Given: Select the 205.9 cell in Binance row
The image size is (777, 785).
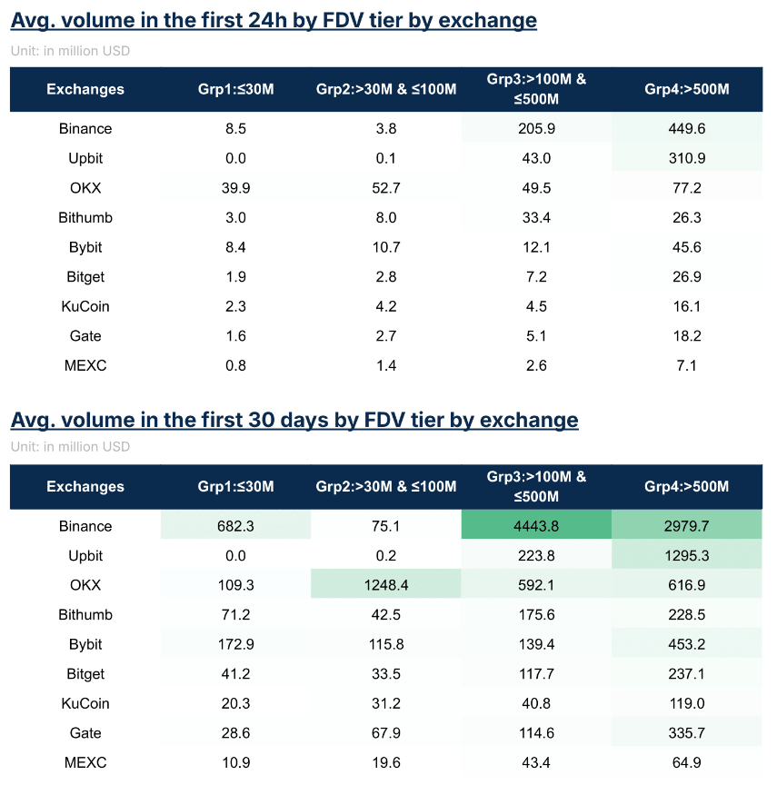Looking at the screenshot, I should click(536, 129).
